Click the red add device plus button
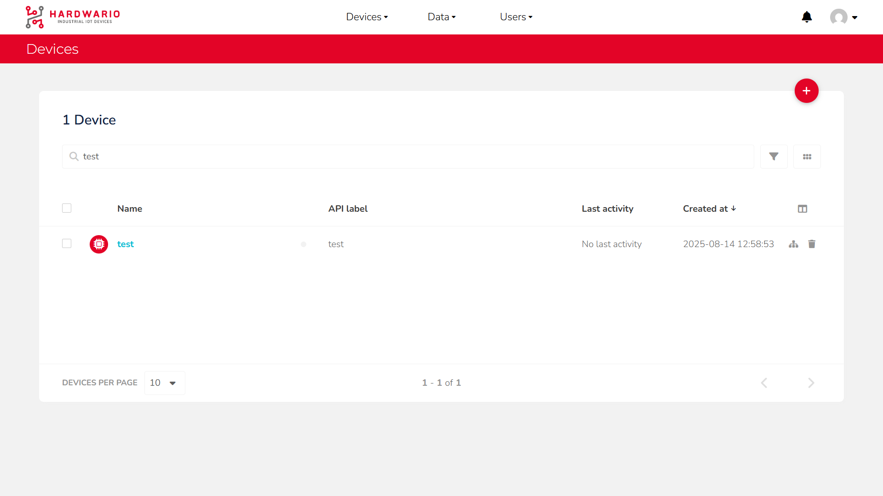The height and width of the screenshot is (496, 883). click(806, 91)
